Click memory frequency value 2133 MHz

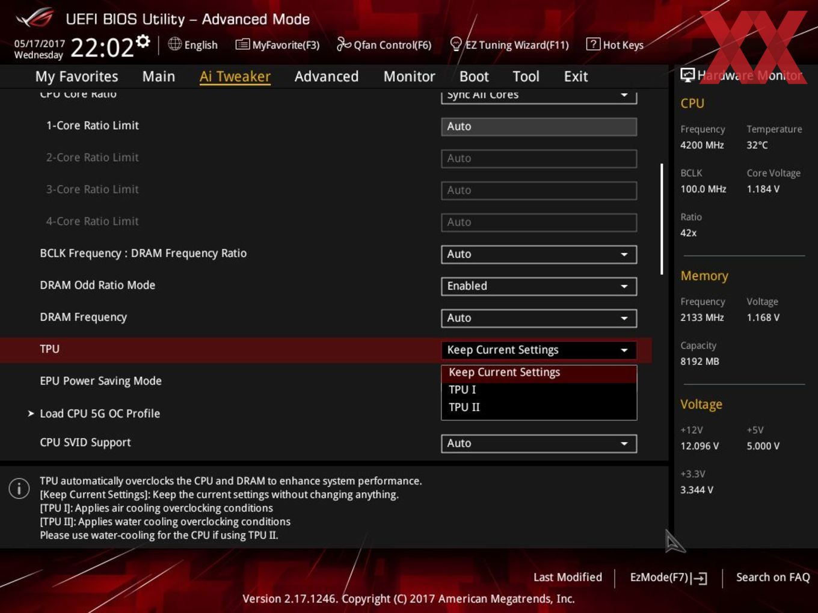tap(702, 317)
